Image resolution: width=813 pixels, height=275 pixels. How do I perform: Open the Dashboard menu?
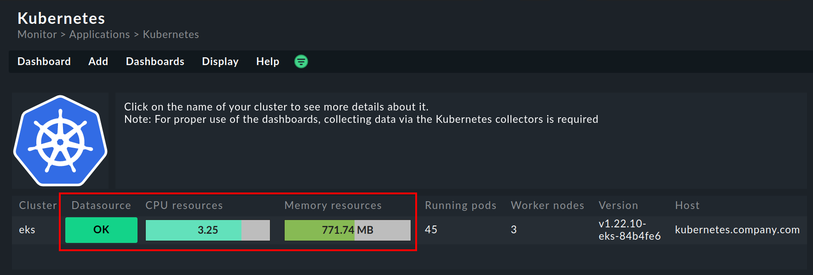(44, 61)
